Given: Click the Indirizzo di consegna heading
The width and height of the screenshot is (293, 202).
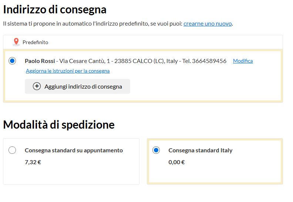Looking at the screenshot, I should coord(55,10).
